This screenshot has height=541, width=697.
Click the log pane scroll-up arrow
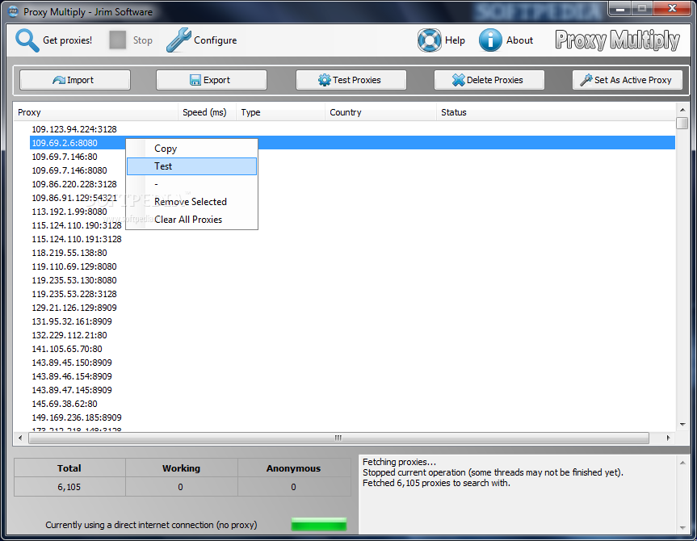click(x=682, y=463)
